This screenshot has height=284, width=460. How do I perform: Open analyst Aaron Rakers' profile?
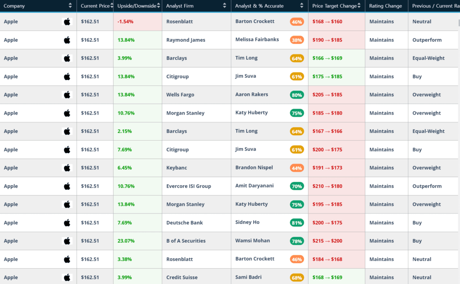[252, 94]
